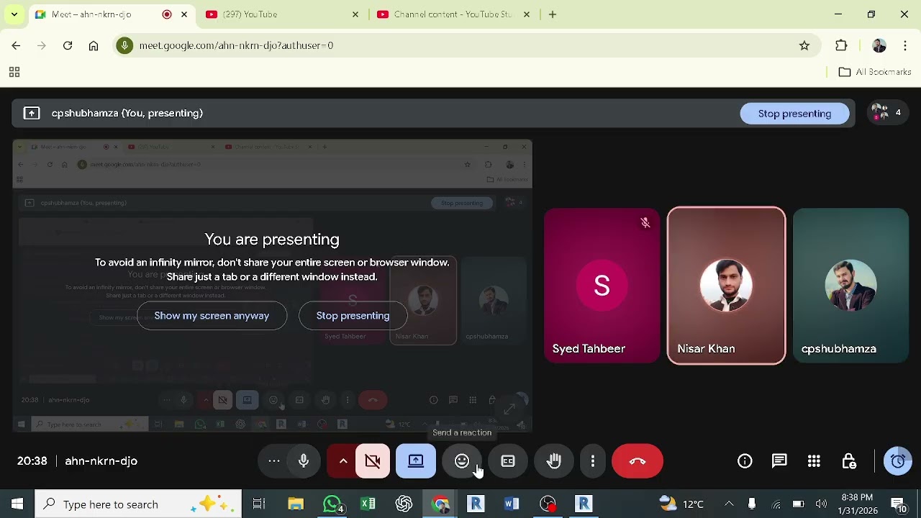Close the Meet browser tab
The image size is (921, 518).
pyautogui.click(x=184, y=14)
